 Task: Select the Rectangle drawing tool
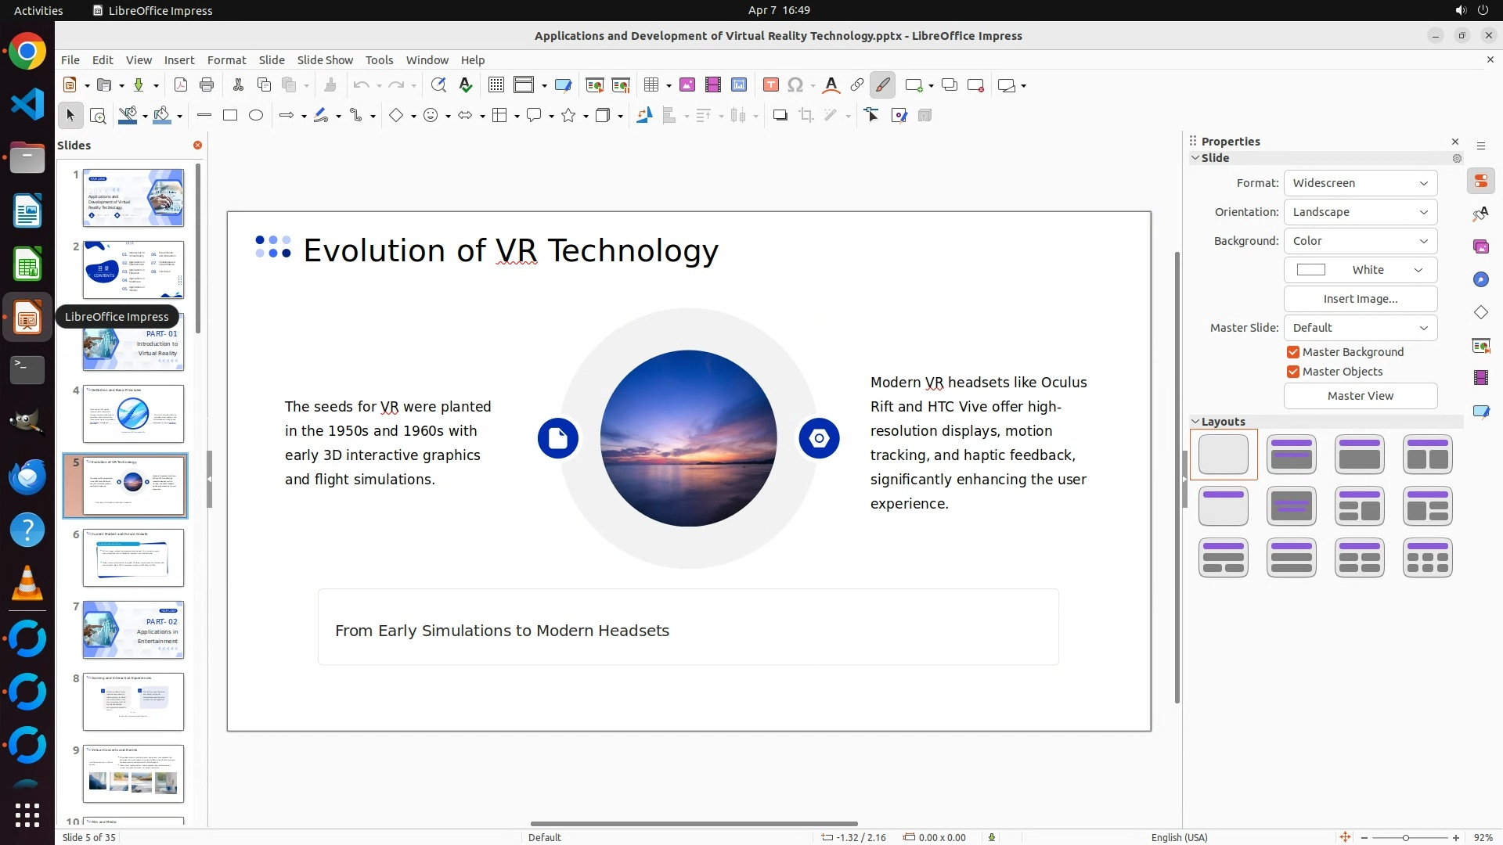pyautogui.click(x=230, y=116)
